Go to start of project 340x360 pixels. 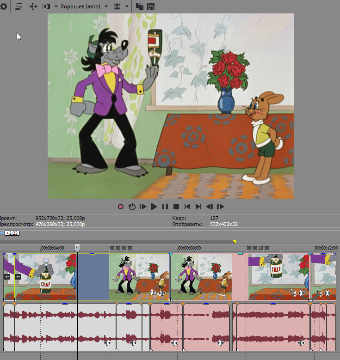coord(187,207)
